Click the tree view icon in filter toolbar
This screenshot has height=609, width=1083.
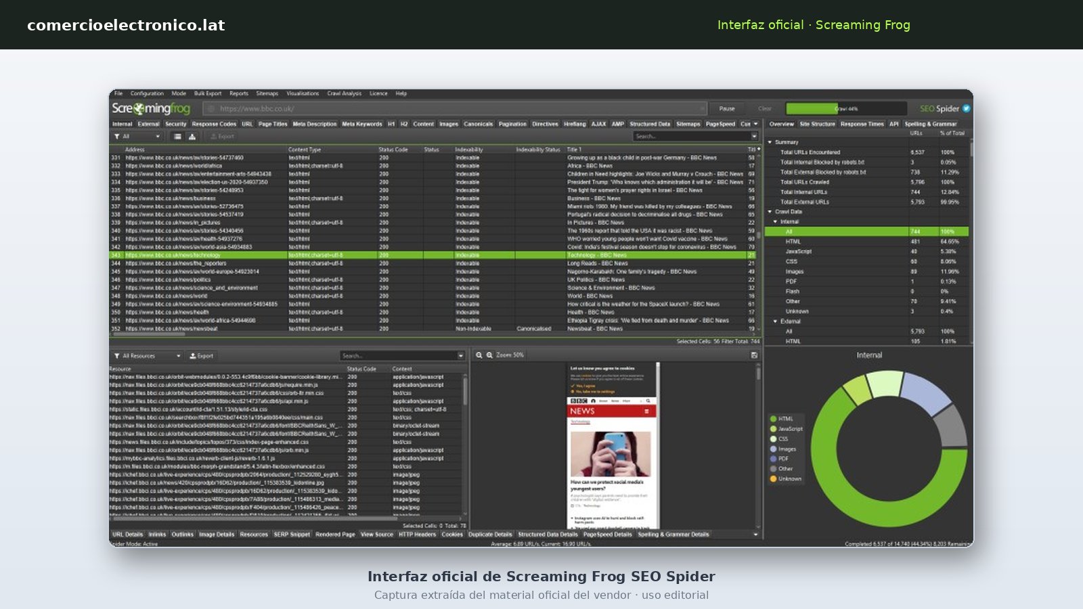click(192, 137)
